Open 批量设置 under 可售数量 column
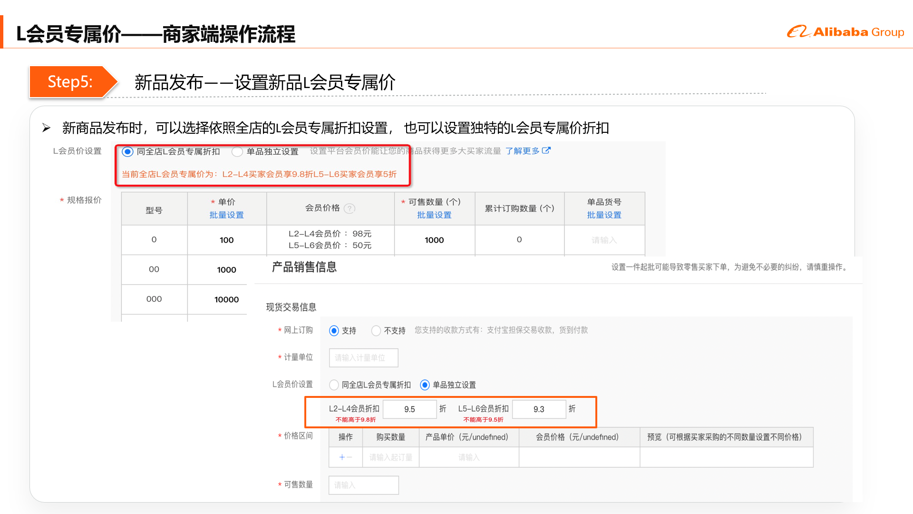 click(x=434, y=215)
